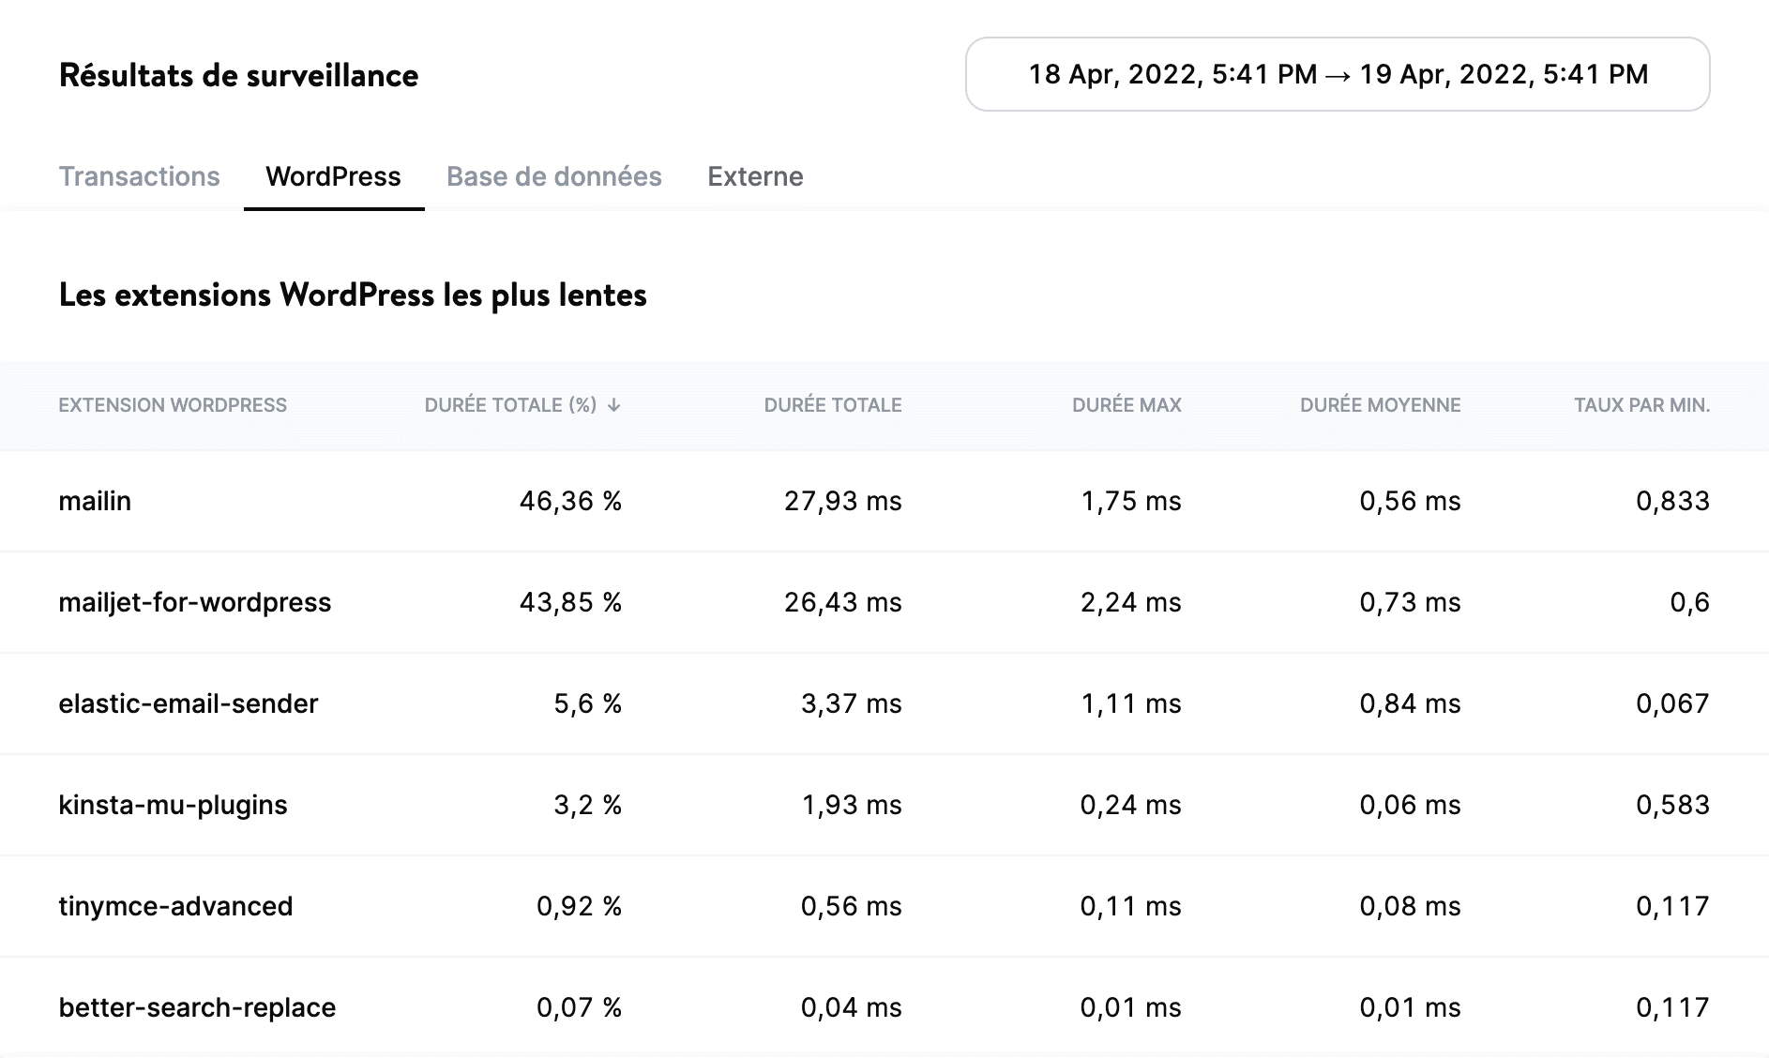Select the kinsta-mu-plugins row
Image resolution: width=1769 pixels, height=1058 pixels.
tap(174, 805)
